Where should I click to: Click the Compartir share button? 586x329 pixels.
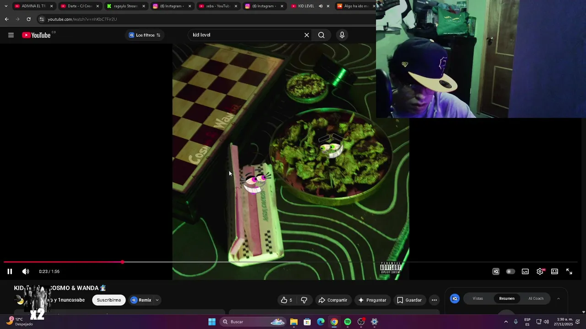(x=333, y=300)
